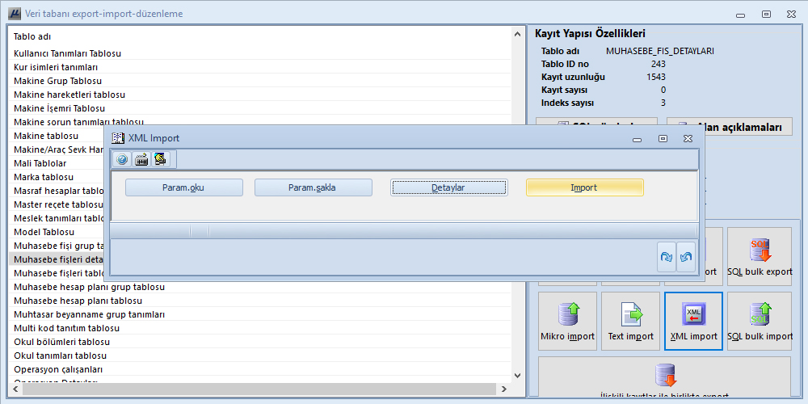
Task: Click Tablo ID no value 243
Action: pos(658,64)
